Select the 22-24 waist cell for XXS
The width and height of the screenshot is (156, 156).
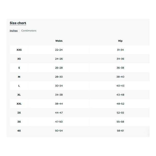click(59, 50)
